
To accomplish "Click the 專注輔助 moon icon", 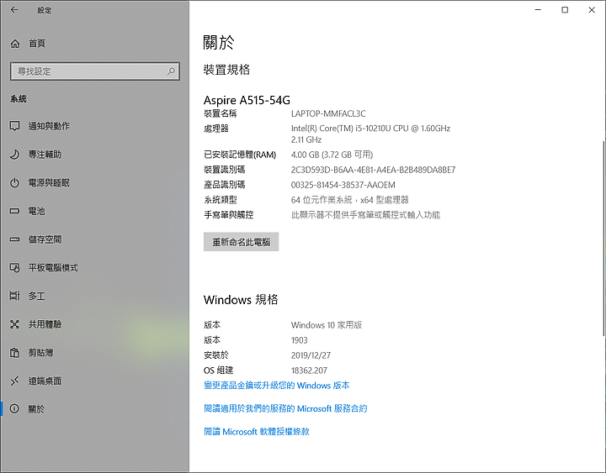I will pyautogui.click(x=14, y=155).
